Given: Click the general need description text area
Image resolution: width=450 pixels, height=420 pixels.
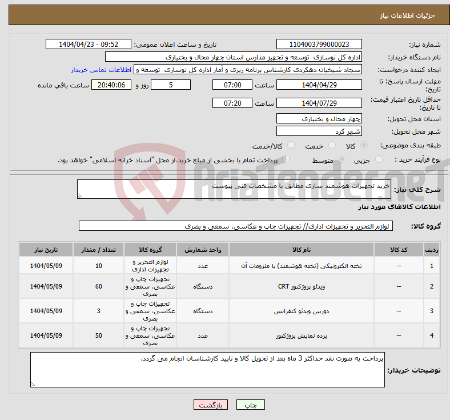Looking at the screenshot, I should (x=234, y=189).
